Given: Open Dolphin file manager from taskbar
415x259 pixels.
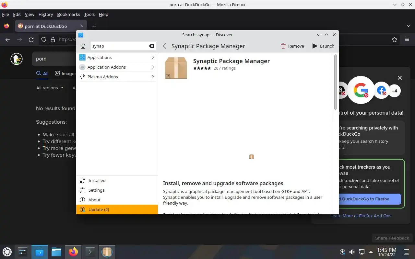Looking at the screenshot, I should (56, 252).
